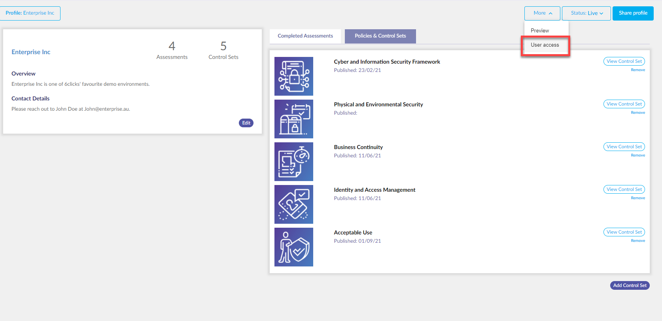Click the Physical and Environmental Security title
662x321 pixels.
point(378,104)
